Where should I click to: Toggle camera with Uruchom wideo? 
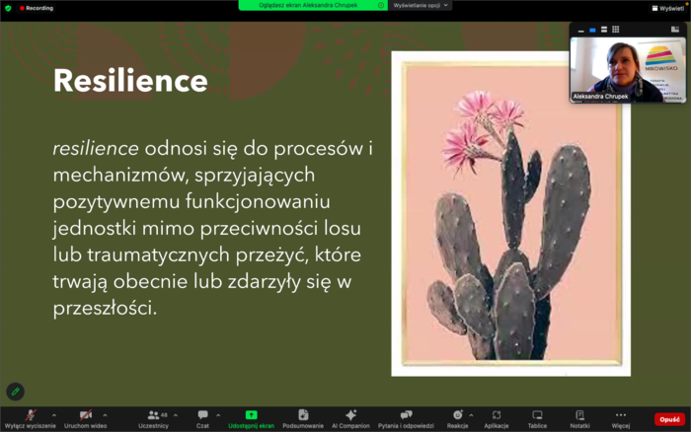[85, 418]
